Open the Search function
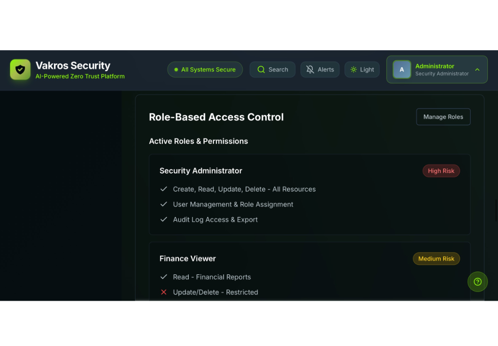Screen dimensions: 498x346 [272, 69]
